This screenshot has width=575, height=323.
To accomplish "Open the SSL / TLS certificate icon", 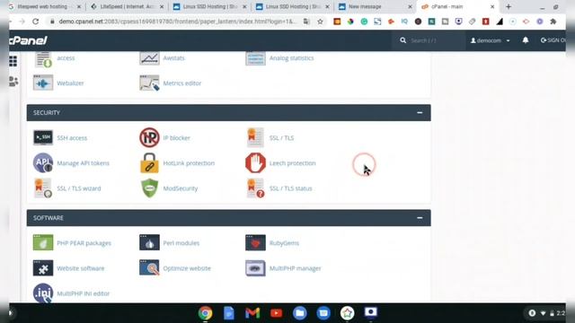I will click(x=255, y=137).
